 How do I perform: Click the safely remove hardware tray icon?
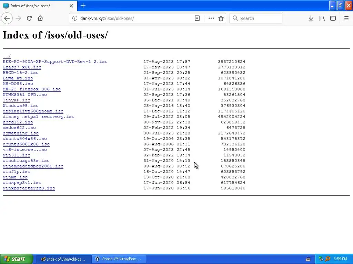pos(321,259)
